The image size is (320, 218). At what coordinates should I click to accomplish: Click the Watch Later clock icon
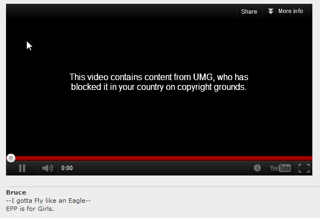click(x=257, y=168)
